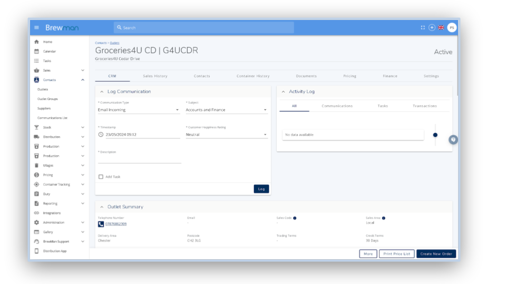Open the Settings tab
The image size is (506, 284).
click(431, 76)
